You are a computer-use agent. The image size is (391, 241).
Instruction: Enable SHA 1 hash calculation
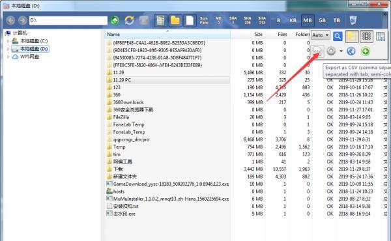click(233, 20)
